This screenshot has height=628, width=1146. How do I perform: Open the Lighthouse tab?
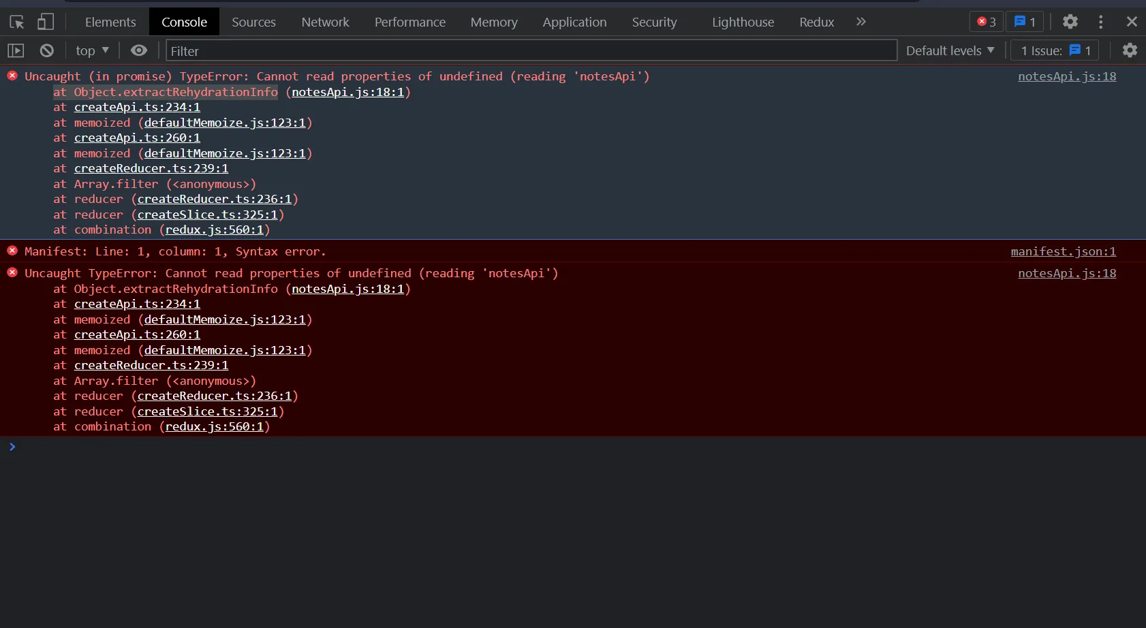[x=743, y=22]
